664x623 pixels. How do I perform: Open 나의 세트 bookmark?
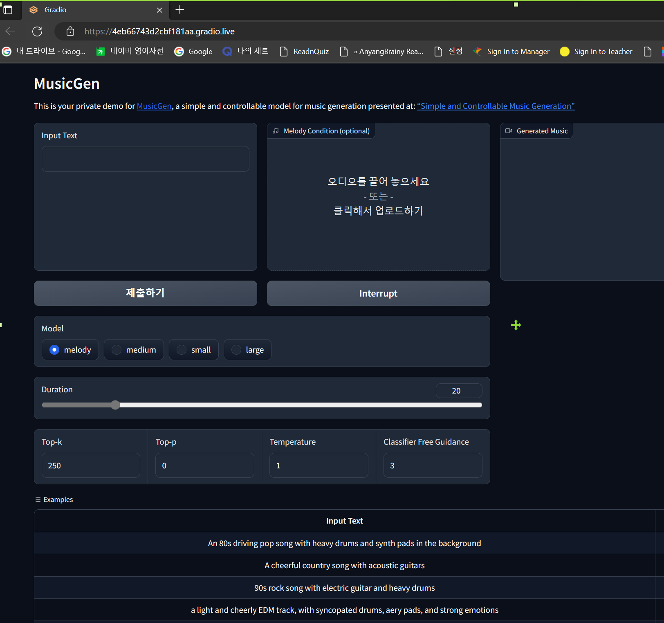click(245, 52)
